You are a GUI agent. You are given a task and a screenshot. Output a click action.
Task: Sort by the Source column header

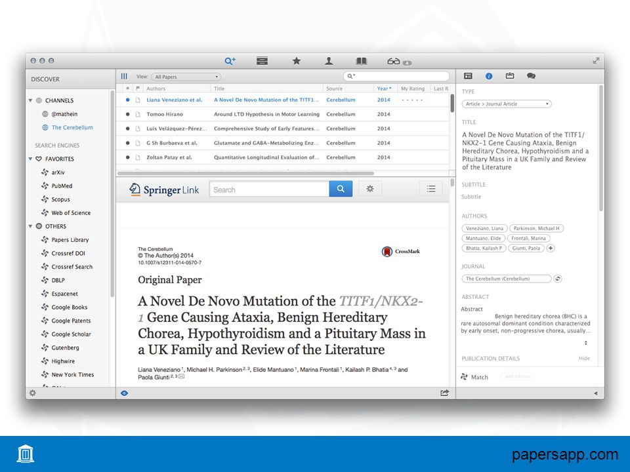[348, 88]
